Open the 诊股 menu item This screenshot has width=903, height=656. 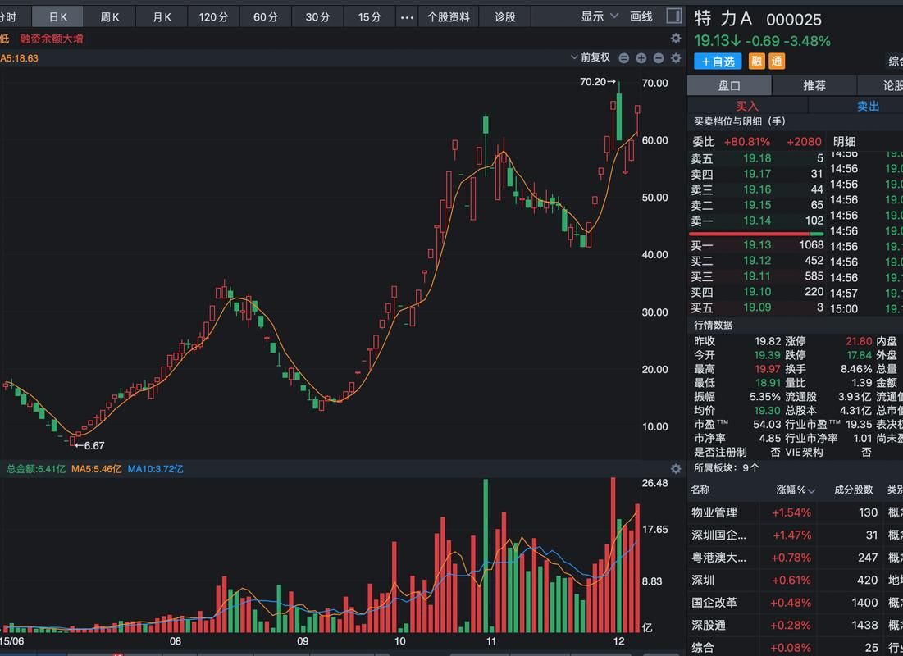(x=504, y=16)
